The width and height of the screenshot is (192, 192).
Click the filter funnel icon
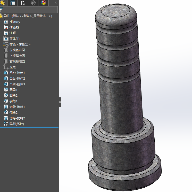(x=1, y=10)
